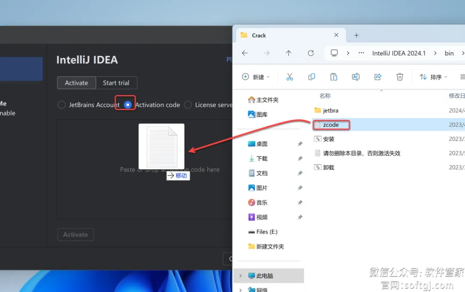Unpin 下载 using its pin icon

click(300, 158)
